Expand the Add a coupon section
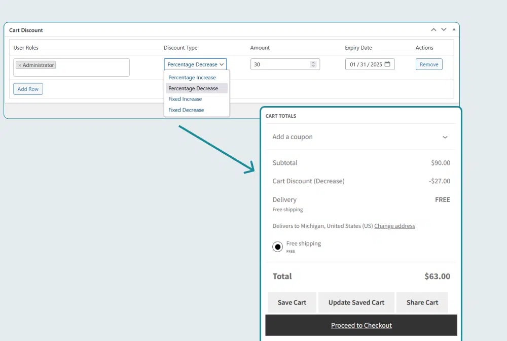Screen dimensions: 507x341 coord(445,137)
